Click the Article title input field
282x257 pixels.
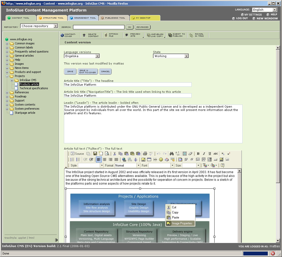click(x=128, y=85)
